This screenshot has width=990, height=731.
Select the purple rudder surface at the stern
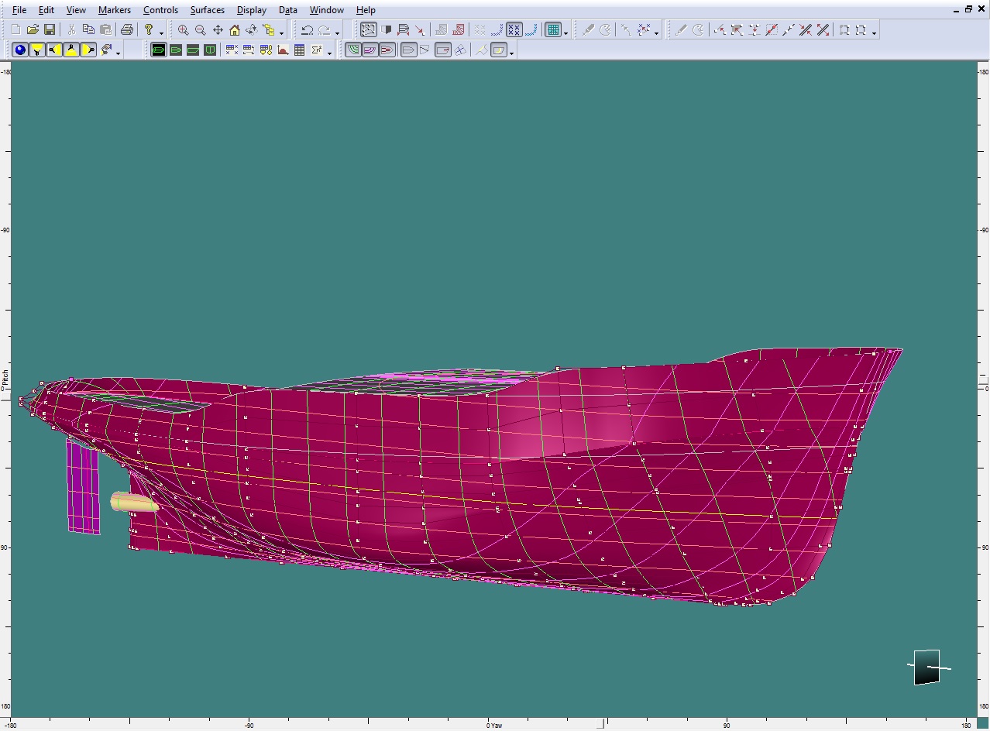[83, 486]
